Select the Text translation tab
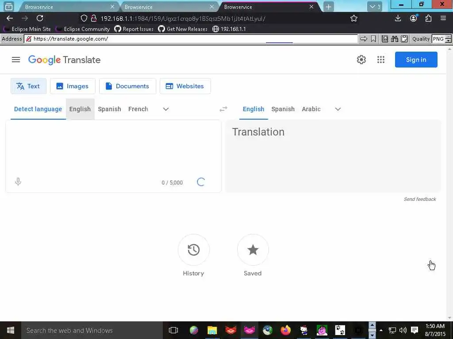This screenshot has width=453, height=339. pyautogui.click(x=28, y=86)
